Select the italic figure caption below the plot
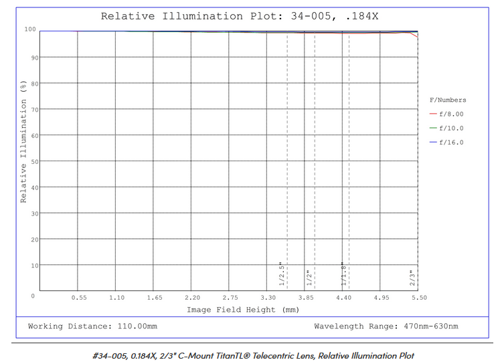This screenshot has width=502, height=364. pyautogui.click(x=254, y=355)
